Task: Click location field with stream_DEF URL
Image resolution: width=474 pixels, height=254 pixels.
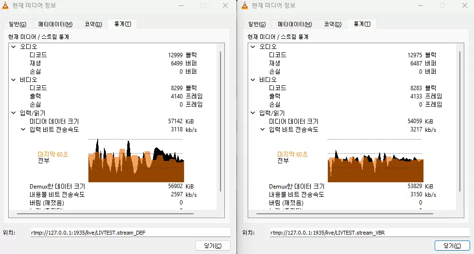Action: coord(131,233)
